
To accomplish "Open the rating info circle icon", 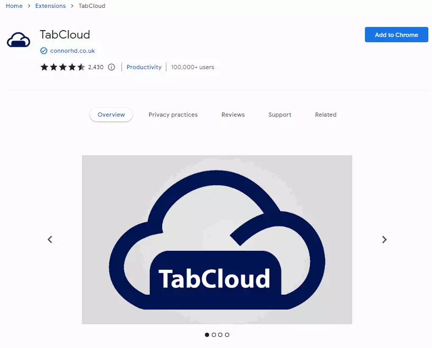I will pos(111,67).
